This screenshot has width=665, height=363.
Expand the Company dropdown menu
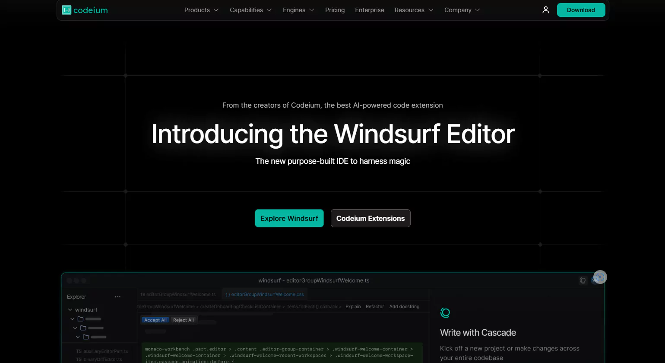462,10
